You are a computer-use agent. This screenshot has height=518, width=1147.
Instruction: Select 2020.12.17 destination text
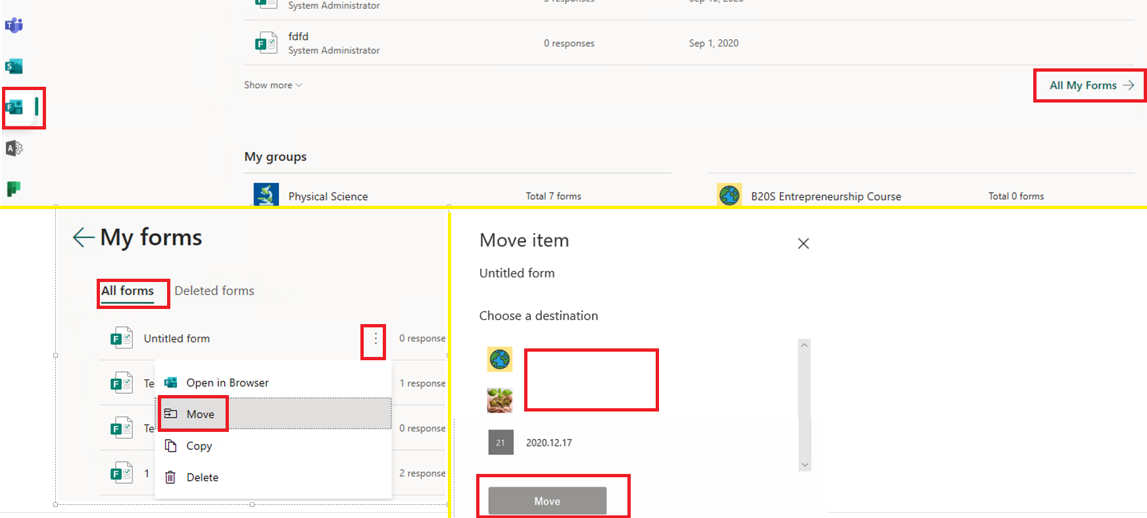click(x=549, y=443)
